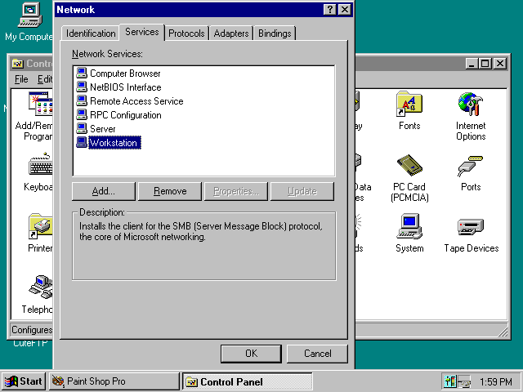Click the grayed Update button
523x392 pixels.
point(302,191)
